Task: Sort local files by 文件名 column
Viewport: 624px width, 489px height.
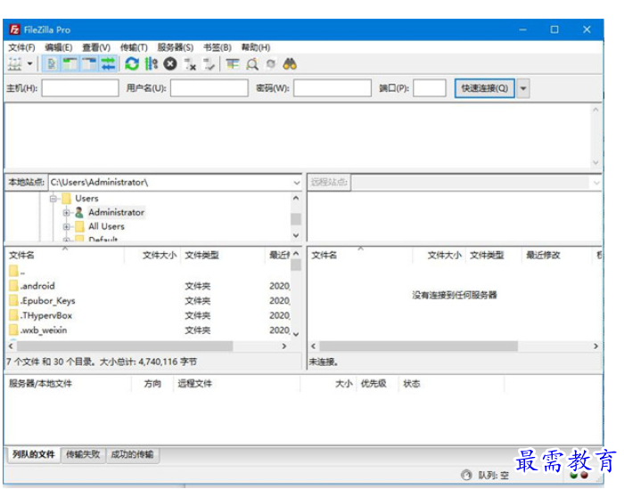Action: pos(22,256)
